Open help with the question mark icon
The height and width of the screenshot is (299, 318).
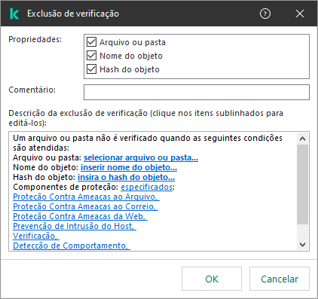[265, 14]
